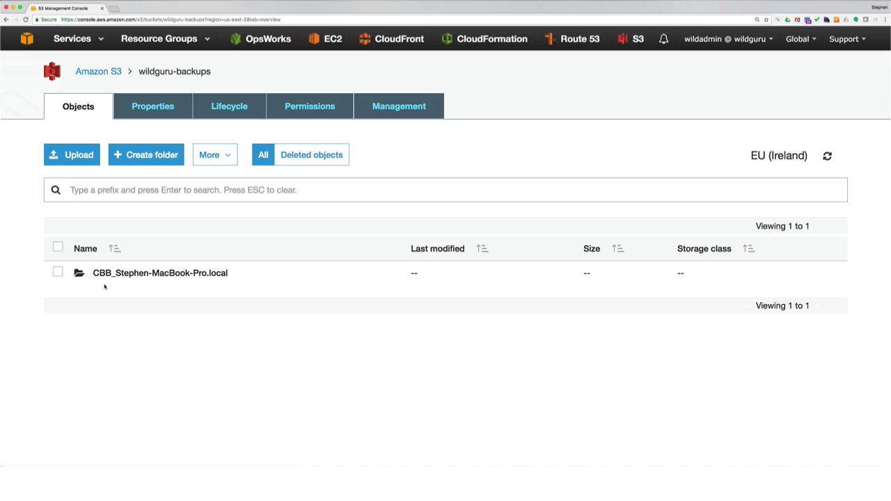Check the CBB_Stephen-MacBook-Pro.local row checkbox
891x501 pixels.
[58, 272]
